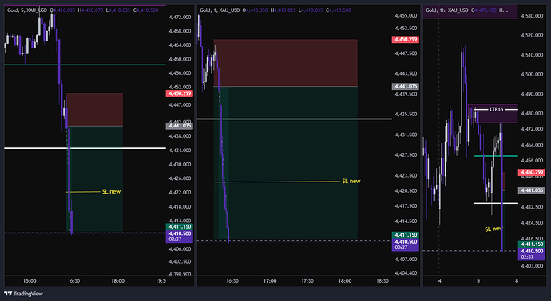Viewport: 551px width, 301px height.
Task: Click the gray 4,441.035 label on the 5-minute chart
Action: coord(180,126)
